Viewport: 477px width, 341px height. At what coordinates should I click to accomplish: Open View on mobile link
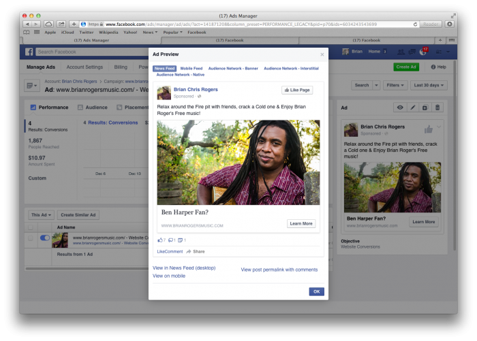169,276
